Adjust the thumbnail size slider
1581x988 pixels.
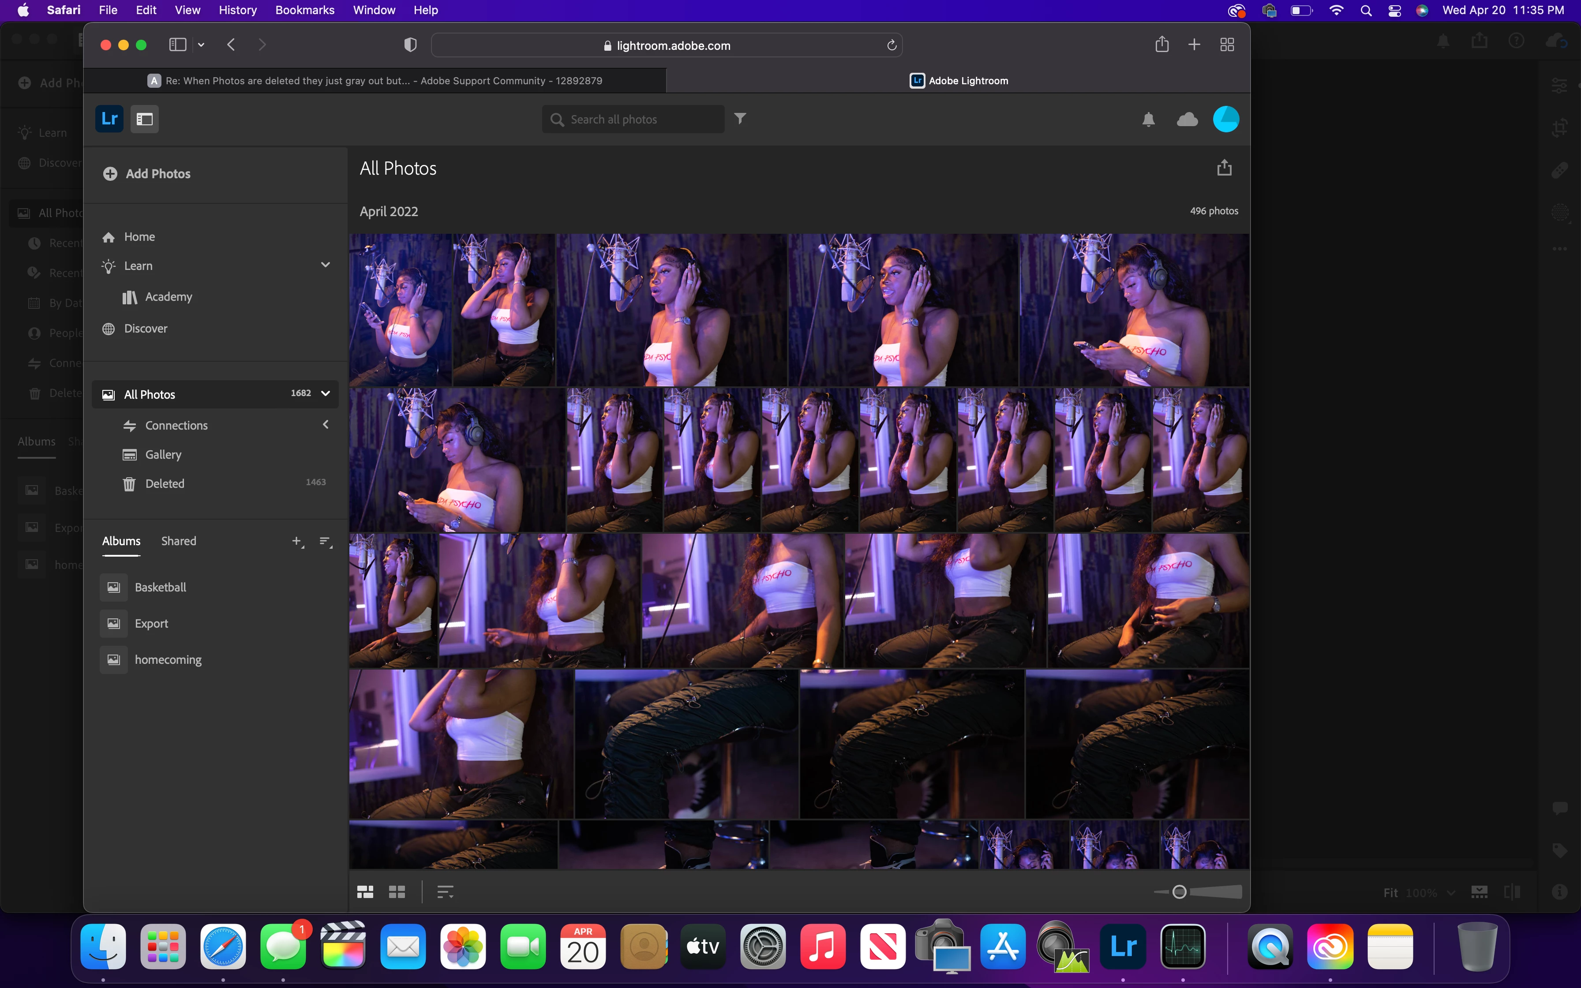click(1179, 892)
